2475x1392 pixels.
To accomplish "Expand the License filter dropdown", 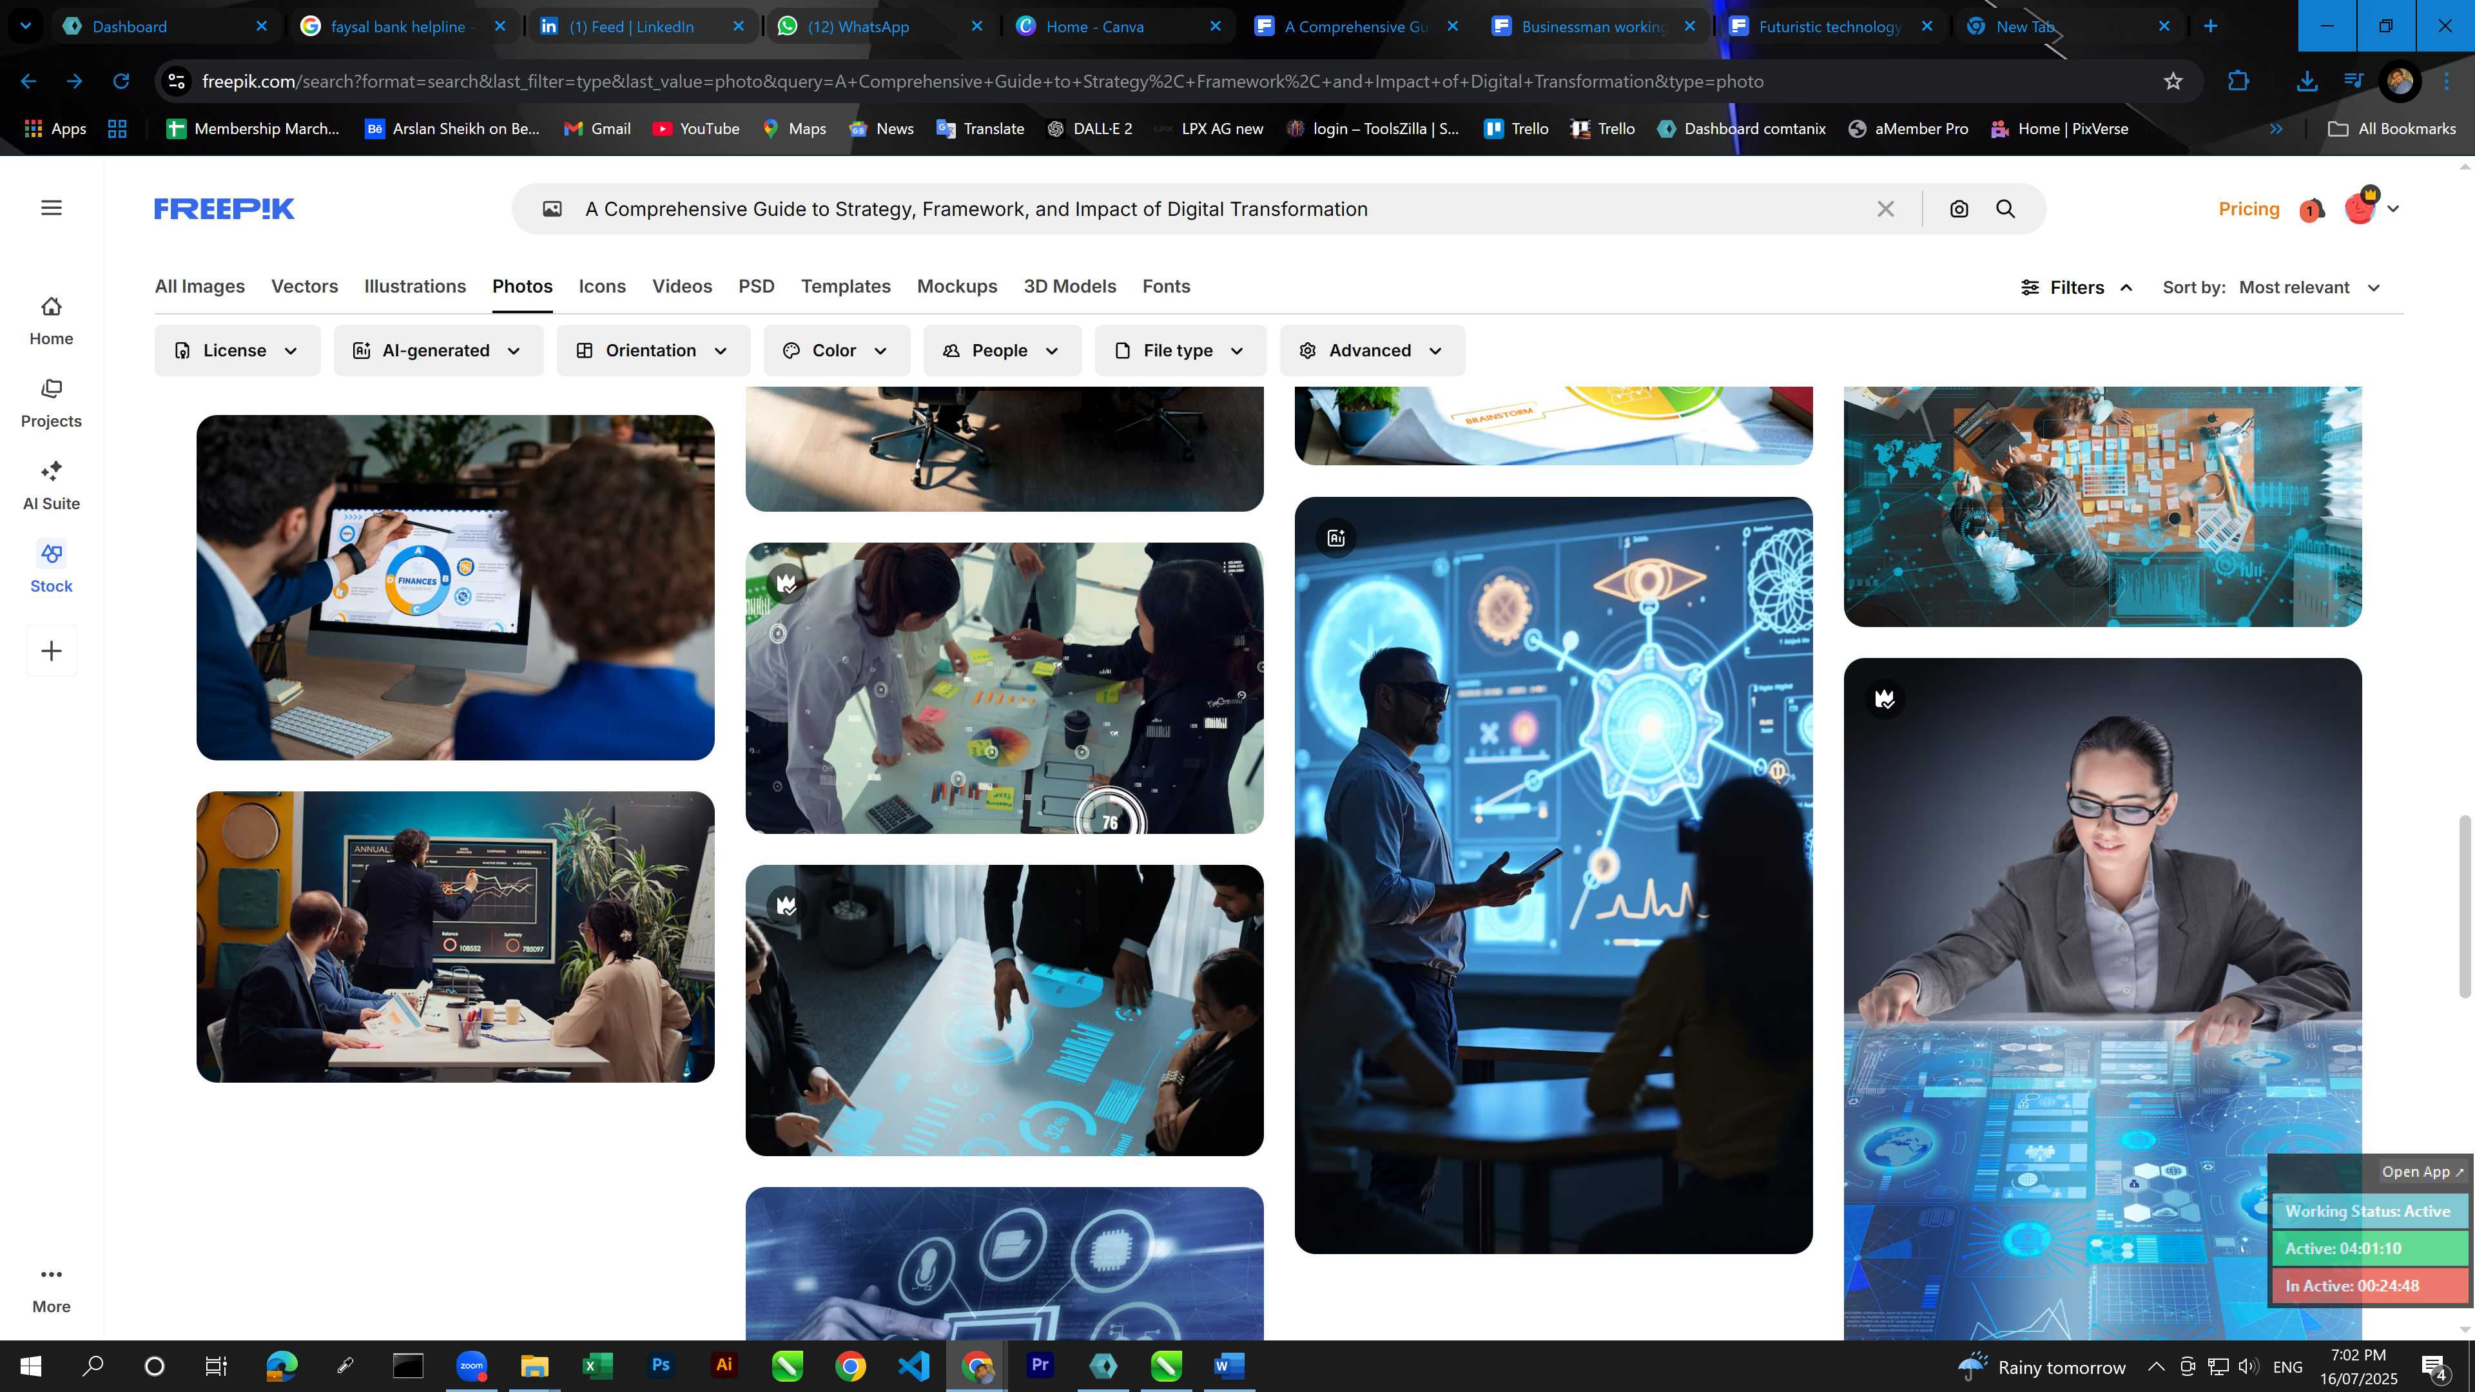I will click(x=237, y=351).
